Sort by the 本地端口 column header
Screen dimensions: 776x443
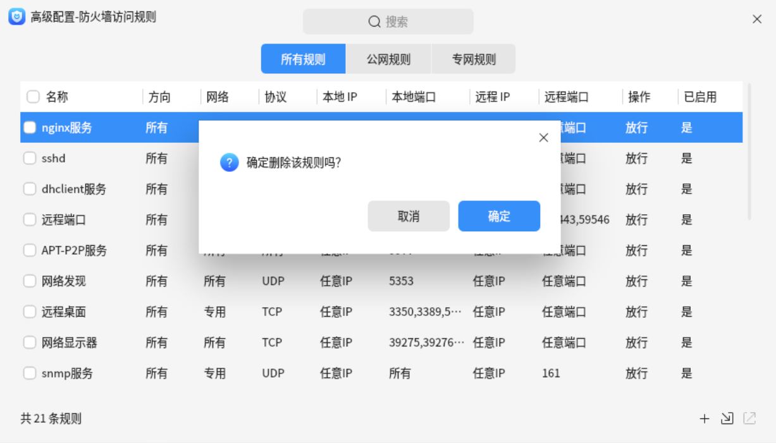(414, 97)
